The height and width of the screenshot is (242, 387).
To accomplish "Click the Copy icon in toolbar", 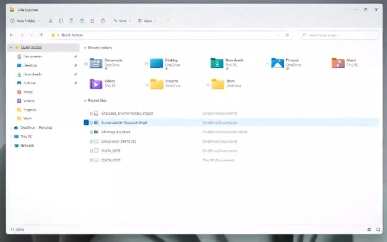I will tap(61, 21).
